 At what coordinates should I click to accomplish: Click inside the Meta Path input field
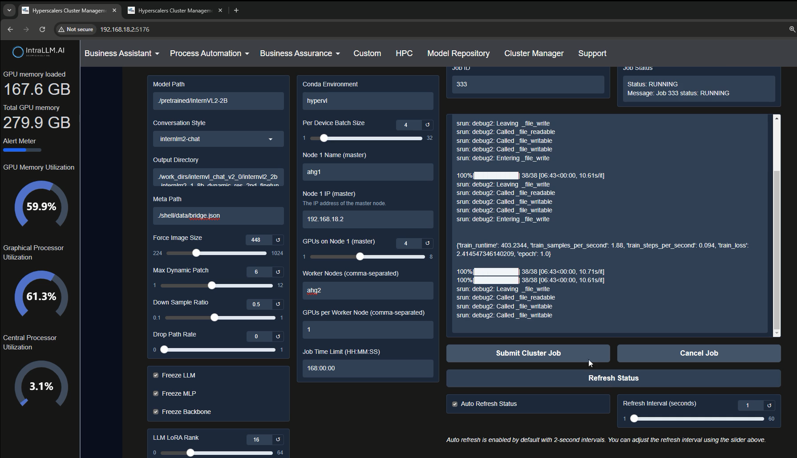(x=218, y=216)
